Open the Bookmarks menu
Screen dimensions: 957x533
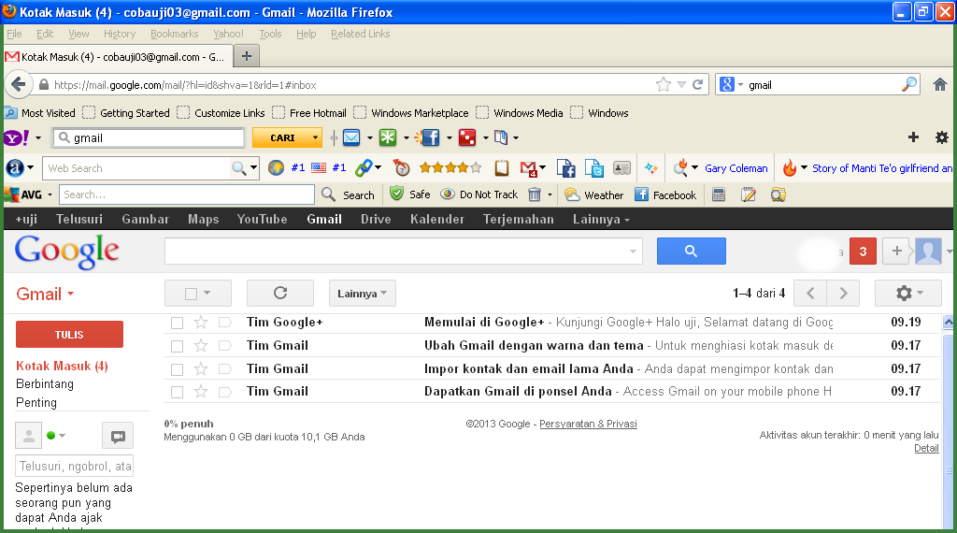(174, 34)
